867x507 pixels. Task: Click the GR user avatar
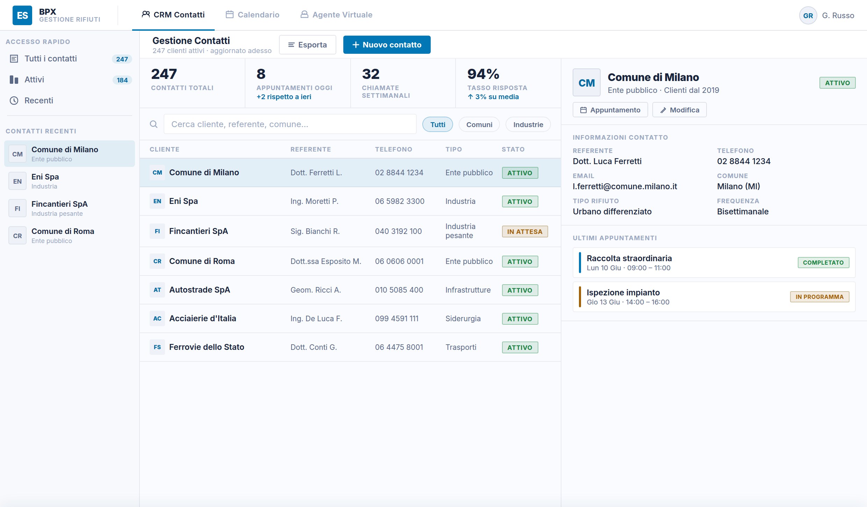coord(808,15)
